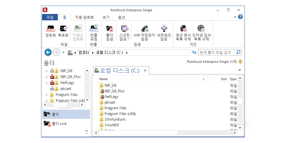Close the 로컬 디스크 (C:) tab
The height and width of the screenshot is (143, 286).
coord(145,70)
